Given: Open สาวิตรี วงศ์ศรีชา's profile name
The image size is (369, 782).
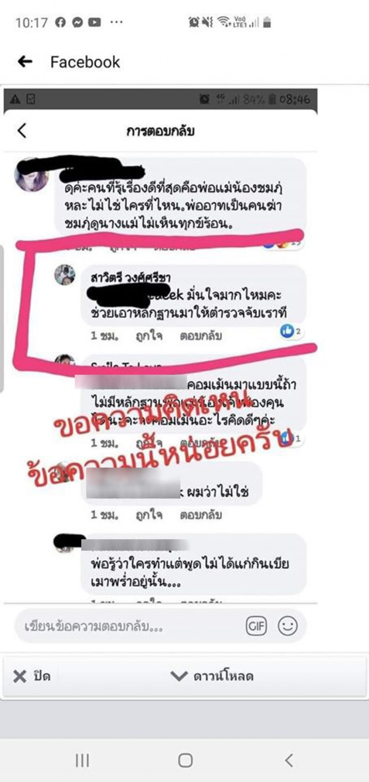Looking at the screenshot, I should (x=131, y=278).
